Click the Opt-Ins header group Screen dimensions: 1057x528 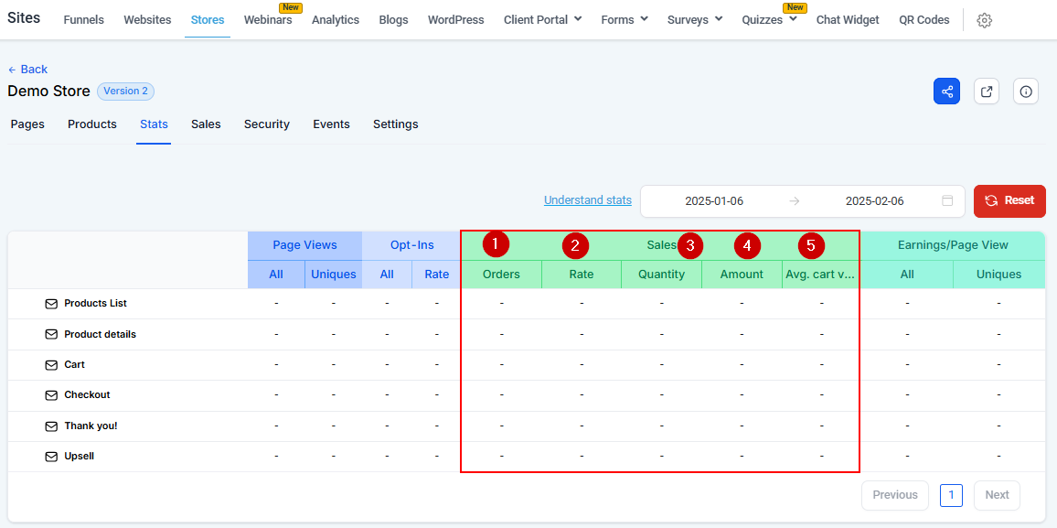(411, 245)
